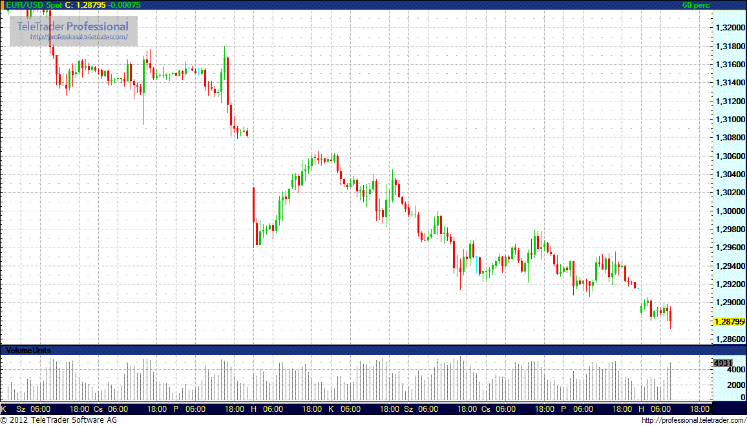Viewport: 747px width, 426px height.
Task: Choose the 1,30600 price axis label
Action: pos(730,156)
